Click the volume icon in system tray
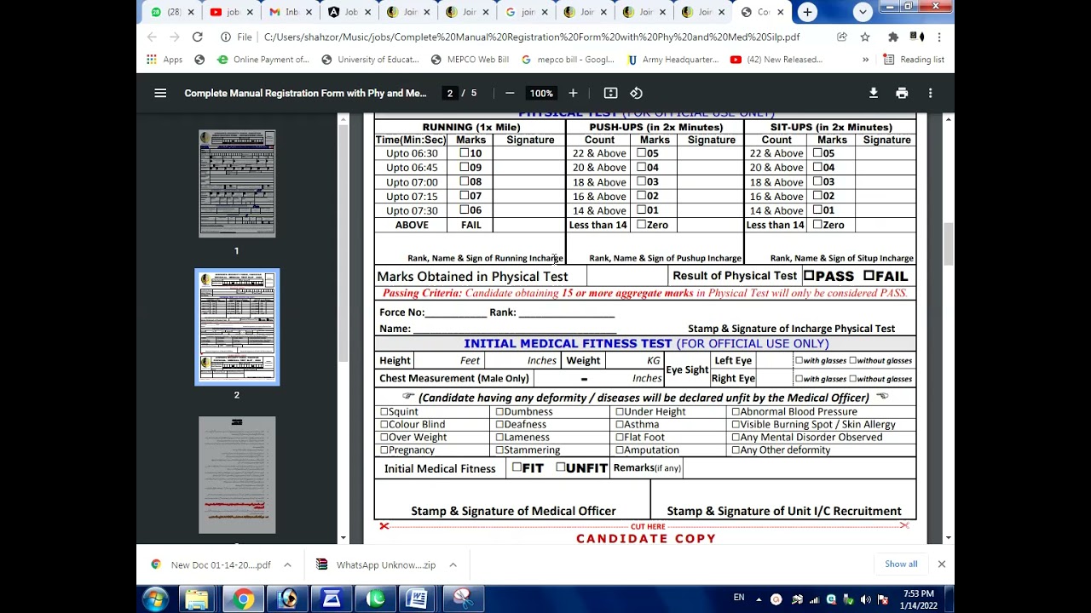 865,599
